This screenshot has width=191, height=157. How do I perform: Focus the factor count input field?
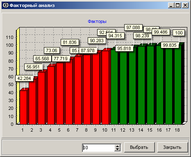pyautogui.click(x=98, y=148)
